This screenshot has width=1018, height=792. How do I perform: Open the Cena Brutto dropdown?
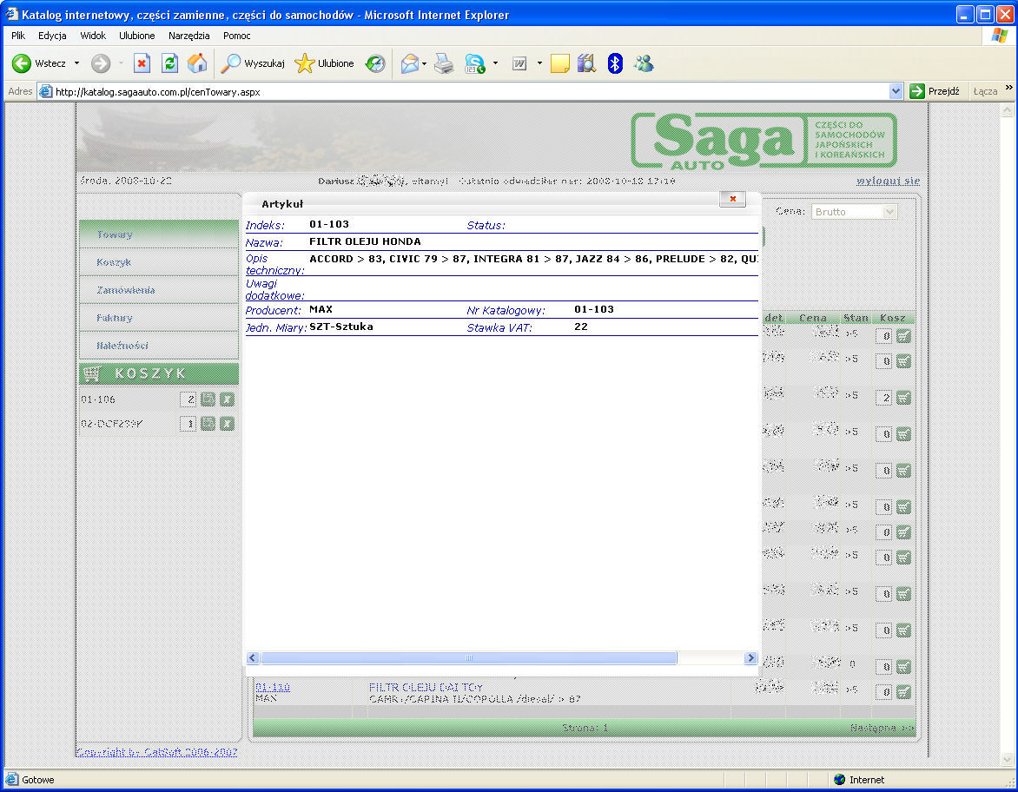click(x=890, y=212)
